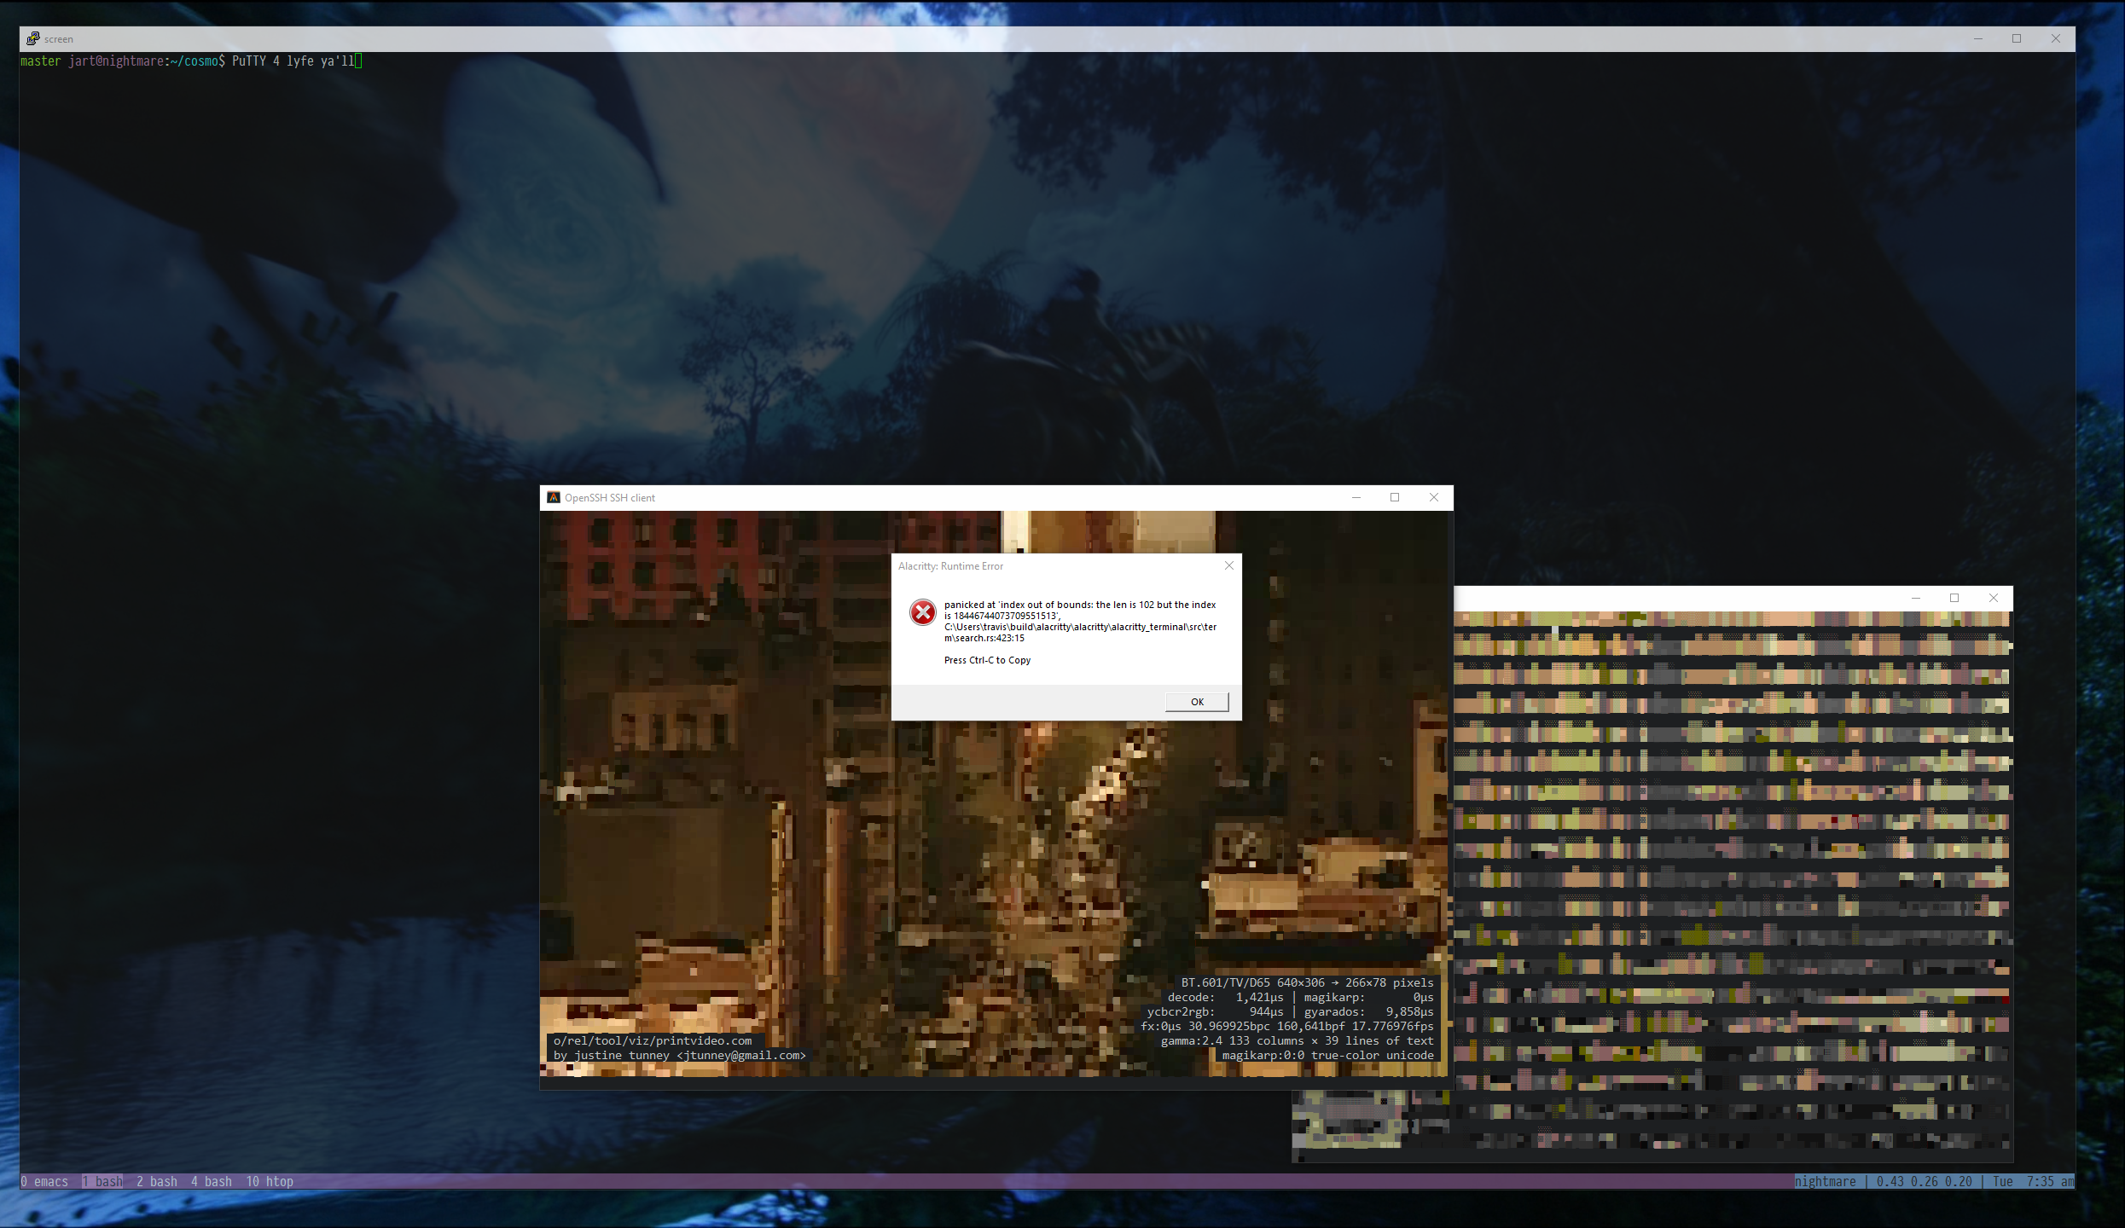Close the Alacritty Runtime Error dialog
Image resolution: width=2125 pixels, height=1228 pixels.
pos(1229,565)
